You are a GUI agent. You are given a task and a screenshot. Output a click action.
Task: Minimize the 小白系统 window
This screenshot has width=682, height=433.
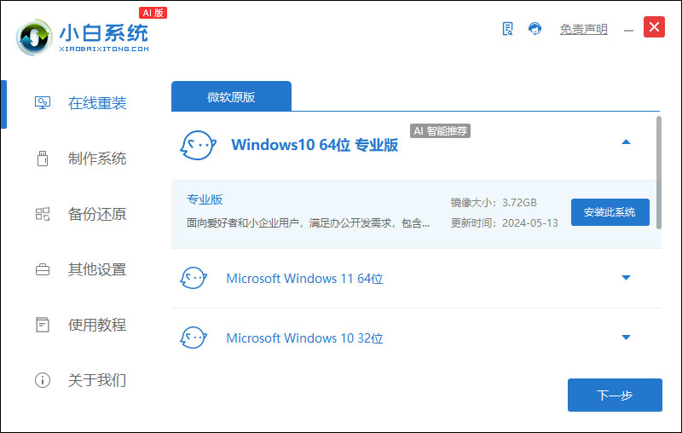point(628,31)
